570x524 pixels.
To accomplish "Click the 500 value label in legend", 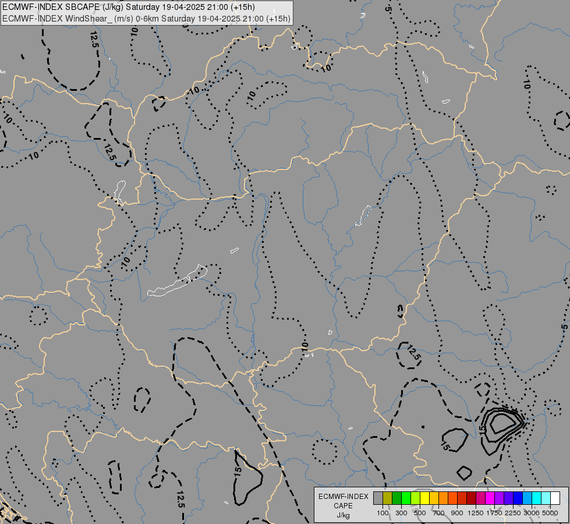I will click(x=420, y=513).
